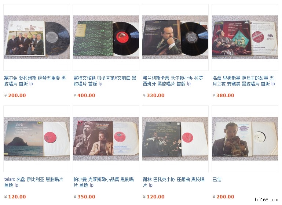The width and height of the screenshot is (282, 205).
Task: Click the 谢林 巴托克小协 title link
Action: point(173,182)
